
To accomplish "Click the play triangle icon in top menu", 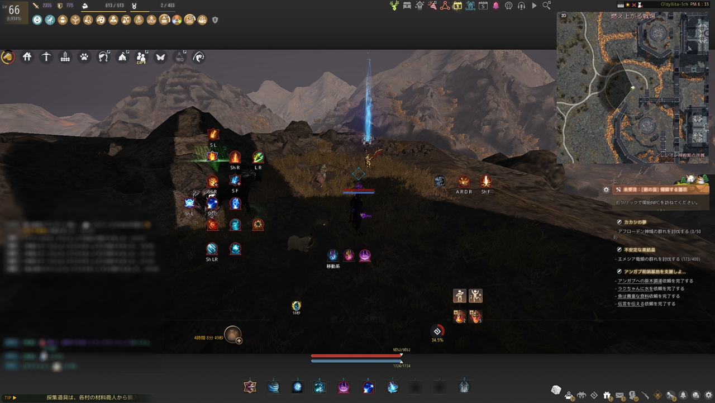I will [534, 6].
